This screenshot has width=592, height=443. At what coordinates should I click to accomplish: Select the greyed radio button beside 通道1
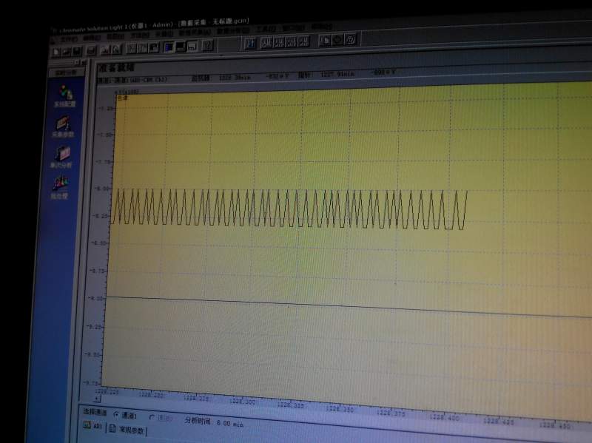pos(152,417)
